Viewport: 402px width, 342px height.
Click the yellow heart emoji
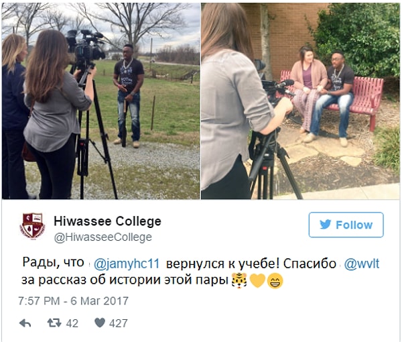tap(257, 280)
